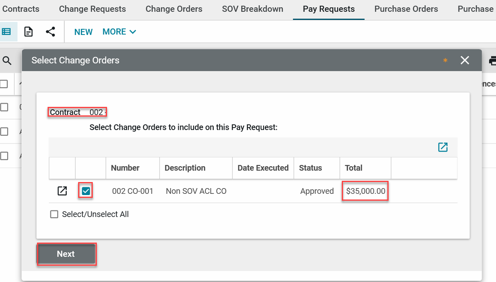Image resolution: width=496 pixels, height=282 pixels.
Task: Go to the Purchase Orders tab
Action: [x=406, y=9]
